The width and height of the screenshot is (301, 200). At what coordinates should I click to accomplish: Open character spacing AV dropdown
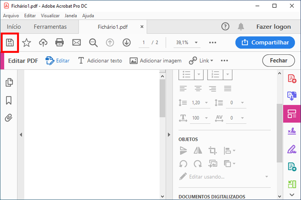coord(242,118)
